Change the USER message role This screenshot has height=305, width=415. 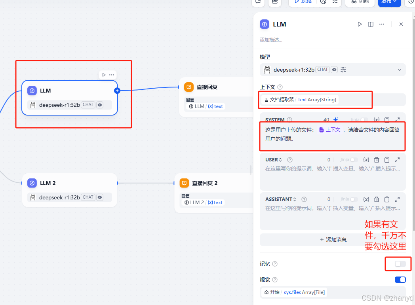coord(274,160)
